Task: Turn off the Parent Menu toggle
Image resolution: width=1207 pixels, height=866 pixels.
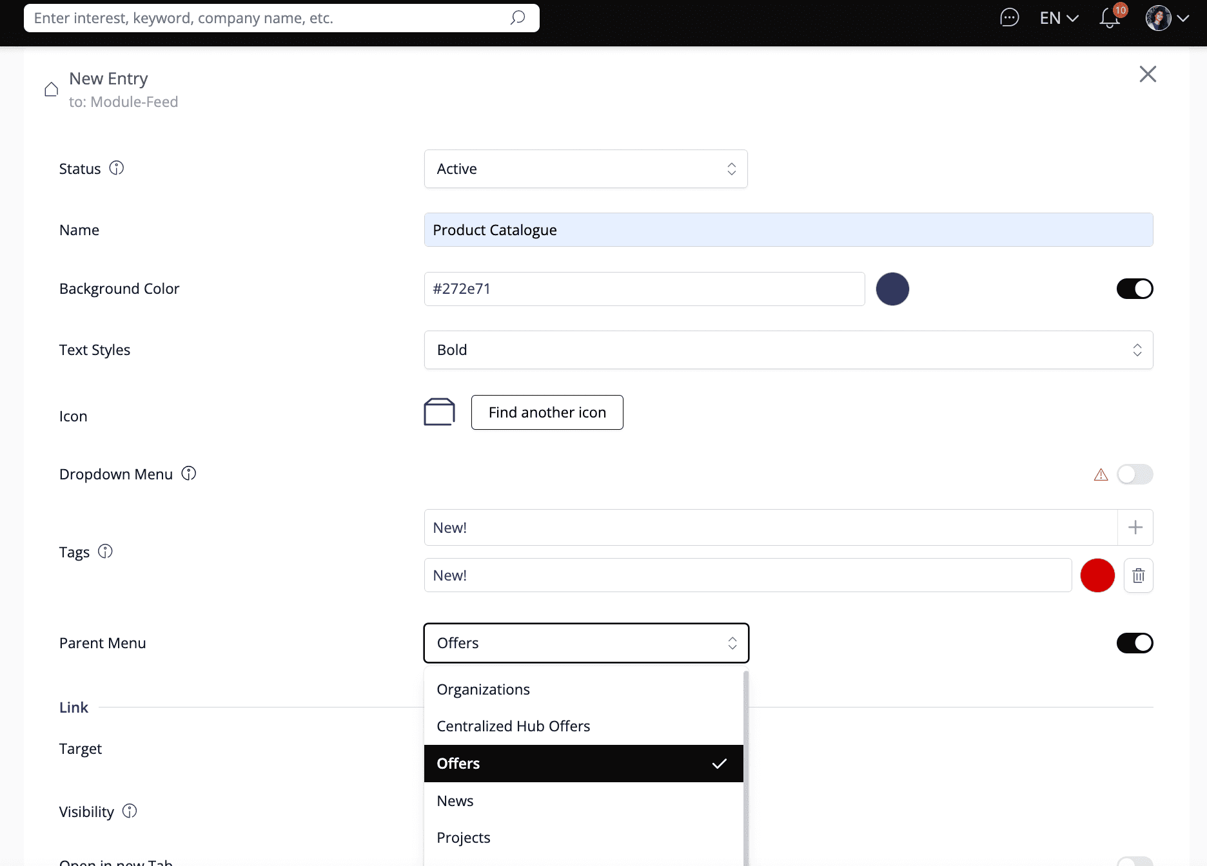Action: point(1134,643)
